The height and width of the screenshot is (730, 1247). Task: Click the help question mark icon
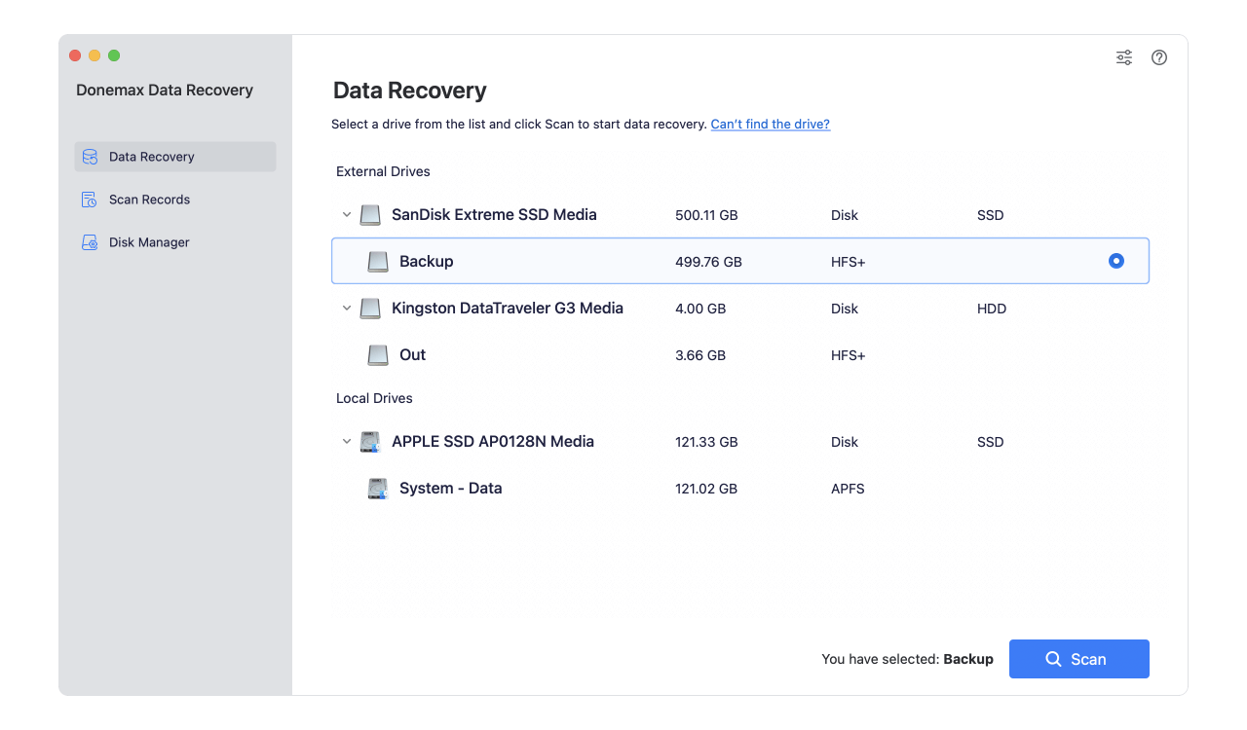pyautogui.click(x=1158, y=57)
